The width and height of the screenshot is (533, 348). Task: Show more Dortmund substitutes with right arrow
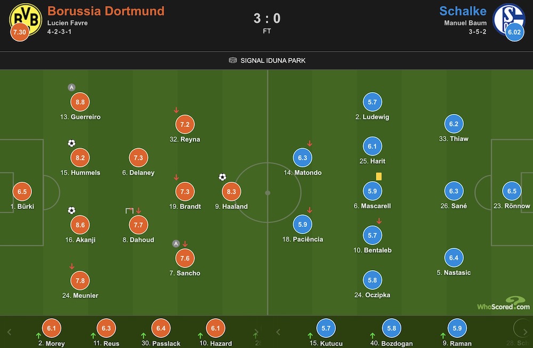pyautogui.click(x=256, y=332)
